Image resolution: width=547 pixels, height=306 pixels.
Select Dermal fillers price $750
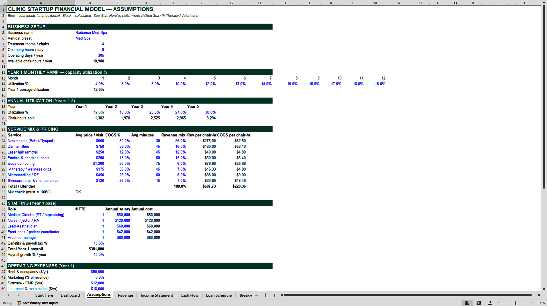[x=90, y=146]
